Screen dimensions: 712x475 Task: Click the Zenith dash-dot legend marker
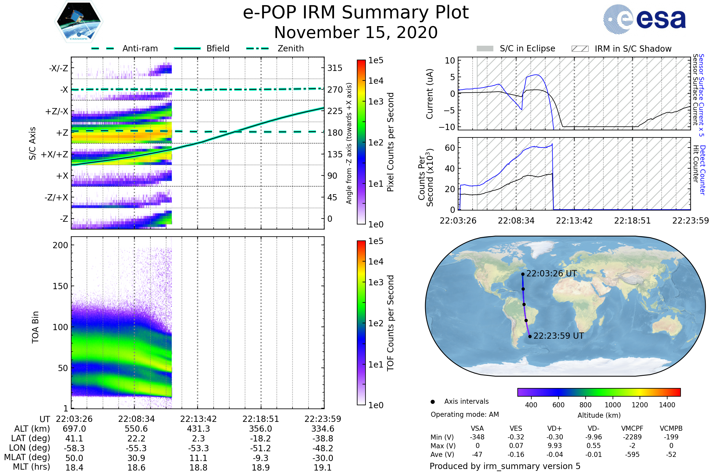(258, 48)
